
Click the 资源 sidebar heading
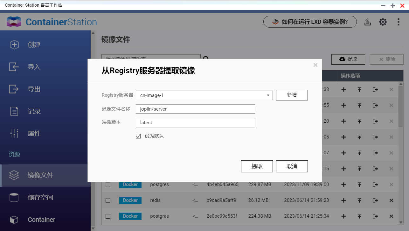tap(14, 154)
